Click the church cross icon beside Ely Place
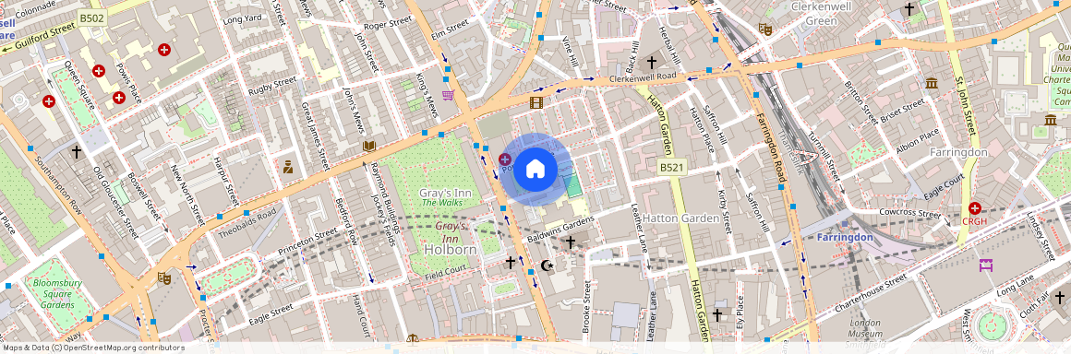 [x=717, y=314]
